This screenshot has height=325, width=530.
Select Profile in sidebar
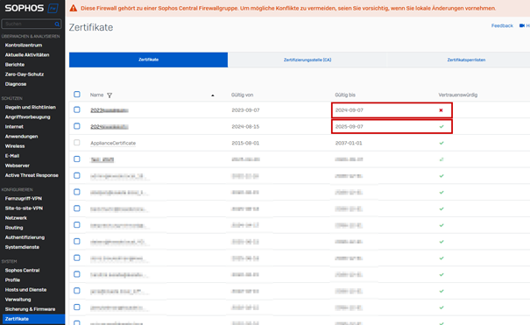(x=12, y=280)
